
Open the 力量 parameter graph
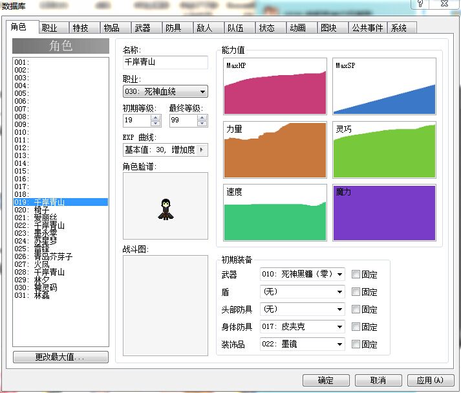[275, 150]
